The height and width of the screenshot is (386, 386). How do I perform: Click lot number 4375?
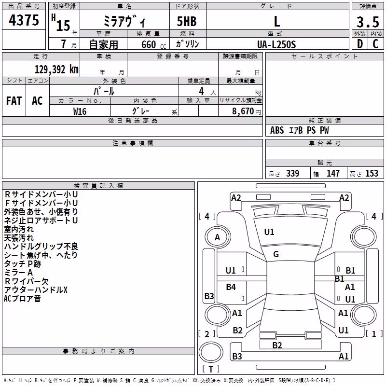[24, 20]
